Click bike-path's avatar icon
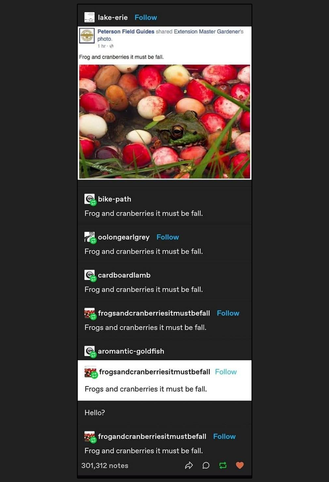The height and width of the screenshot is (482, 329). (x=89, y=199)
